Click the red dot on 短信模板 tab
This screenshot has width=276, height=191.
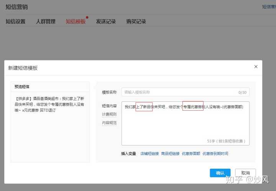tap(87, 17)
